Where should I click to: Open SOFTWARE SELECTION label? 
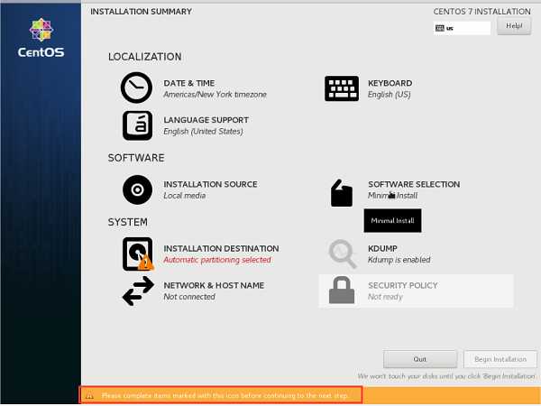click(414, 184)
